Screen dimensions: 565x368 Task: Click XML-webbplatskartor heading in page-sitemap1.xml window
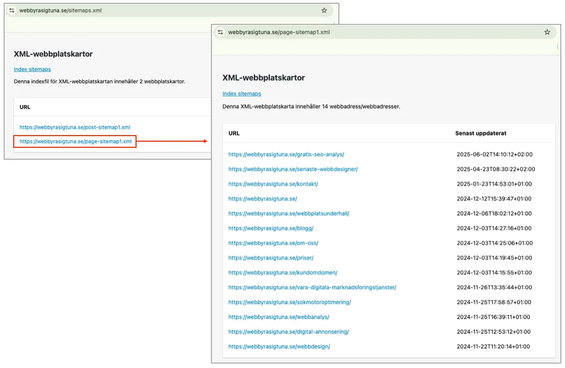pos(263,78)
